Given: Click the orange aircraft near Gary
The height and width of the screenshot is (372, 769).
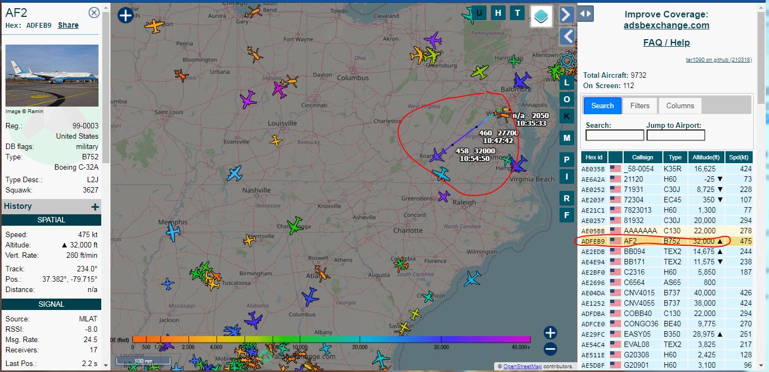Looking at the screenshot, I should pyautogui.click(x=254, y=12).
